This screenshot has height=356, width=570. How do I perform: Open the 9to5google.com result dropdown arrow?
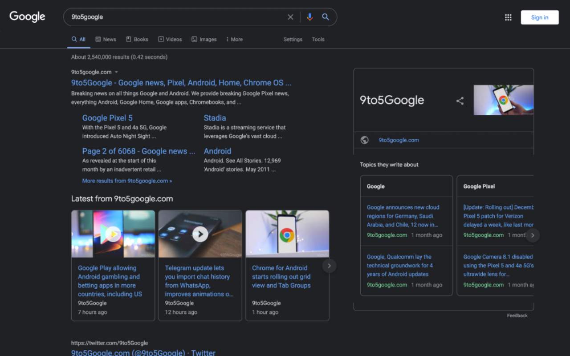116,72
